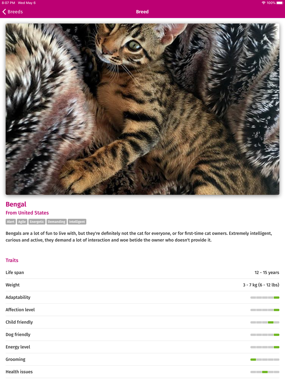Tap the Energetic temperament tag
Screen dimensions: 285x381
[37, 222]
